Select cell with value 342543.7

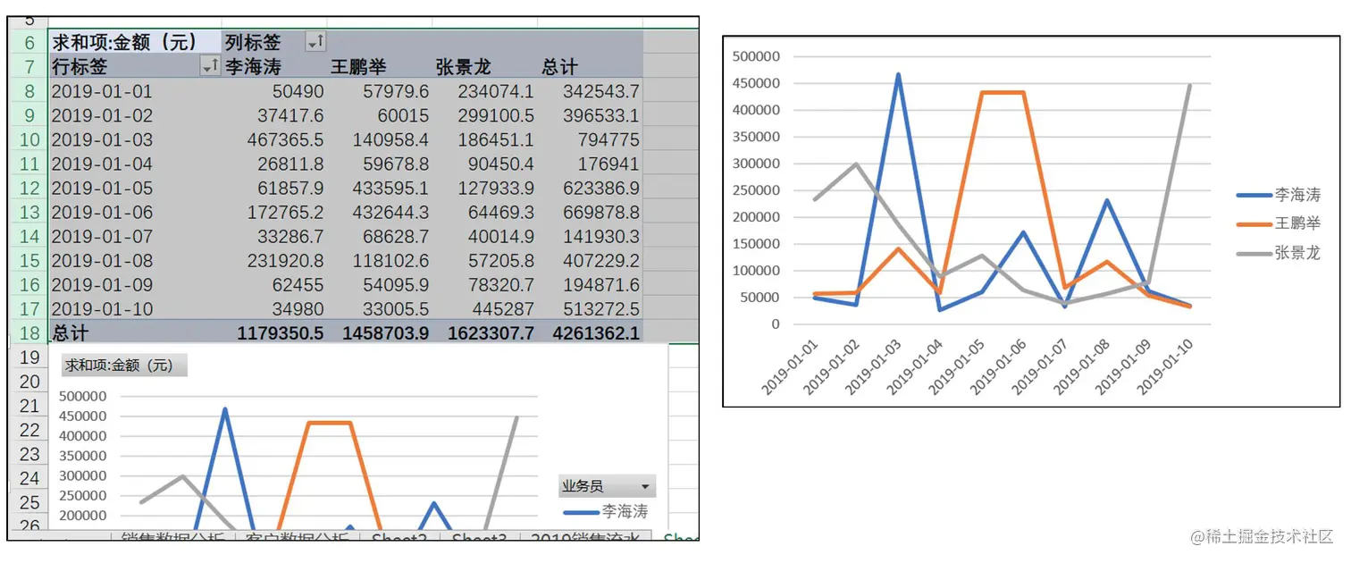coord(600,91)
